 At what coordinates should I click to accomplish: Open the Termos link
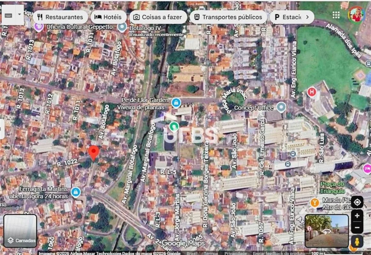tap(211, 253)
